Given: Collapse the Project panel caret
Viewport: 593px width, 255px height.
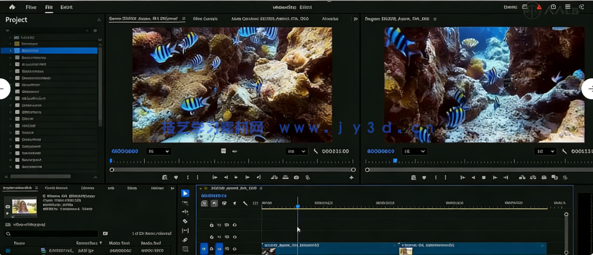Looking at the screenshot, I should click(x=99, y=19).
